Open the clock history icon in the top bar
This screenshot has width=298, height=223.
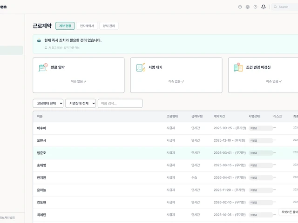click(256, 7)
